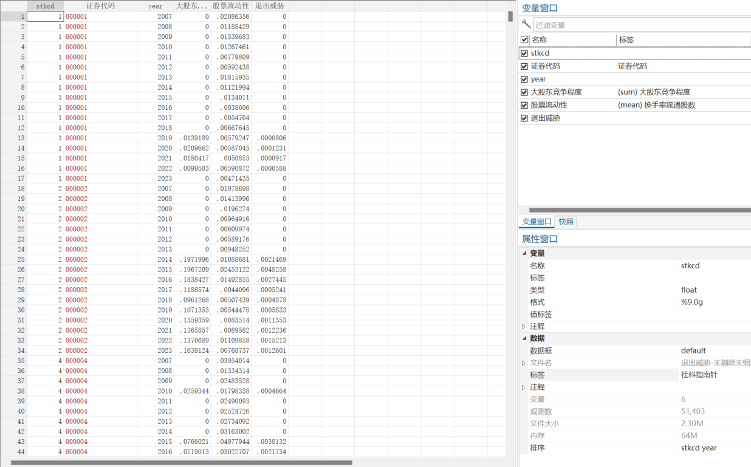
Task: Toggle the 股票流动性 variable checkbox
Action: pos(524,105)
